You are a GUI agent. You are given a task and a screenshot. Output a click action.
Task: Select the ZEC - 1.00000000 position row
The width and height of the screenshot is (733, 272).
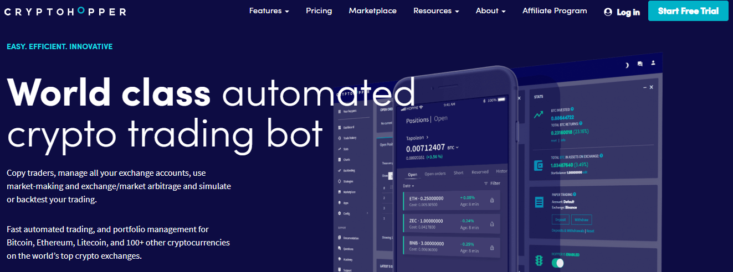451,224
